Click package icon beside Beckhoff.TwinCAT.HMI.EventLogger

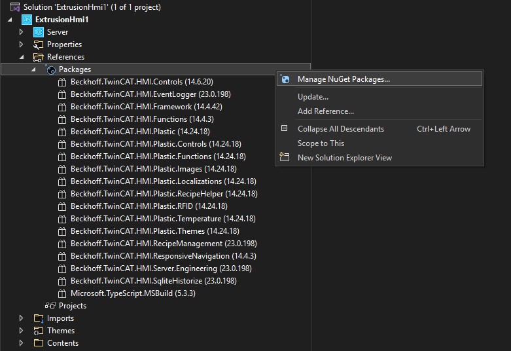[x=62, y=94]
